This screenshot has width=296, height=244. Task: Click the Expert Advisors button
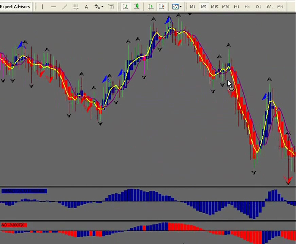pos(15,7)
